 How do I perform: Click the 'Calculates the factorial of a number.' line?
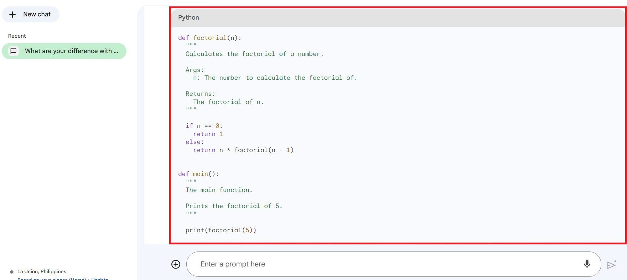point(254,54)
